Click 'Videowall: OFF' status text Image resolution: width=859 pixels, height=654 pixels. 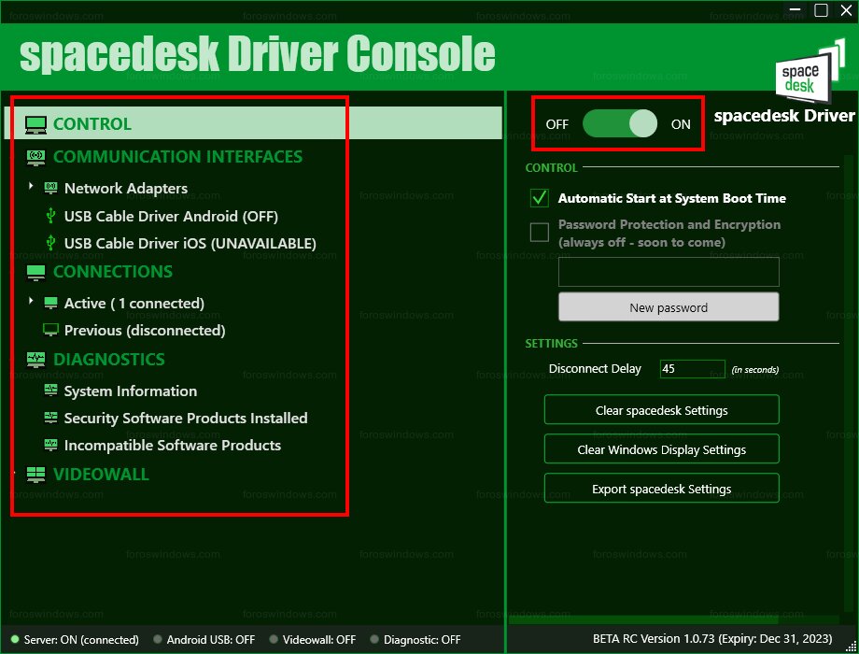pos(318,640)
